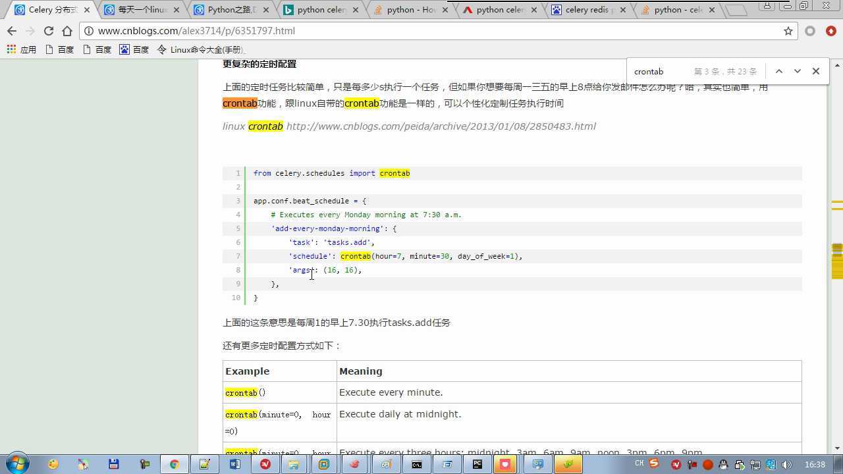Click the 16:38 system clock
Screen dimensions: 843x474
pyautogui.click(x=815, y=465)
